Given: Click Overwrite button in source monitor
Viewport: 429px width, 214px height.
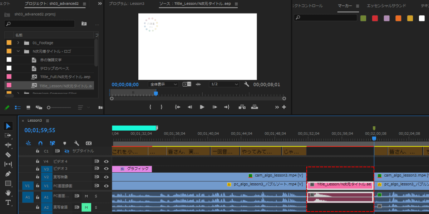Looking at the screenshot, I should (x=254, y=107).
